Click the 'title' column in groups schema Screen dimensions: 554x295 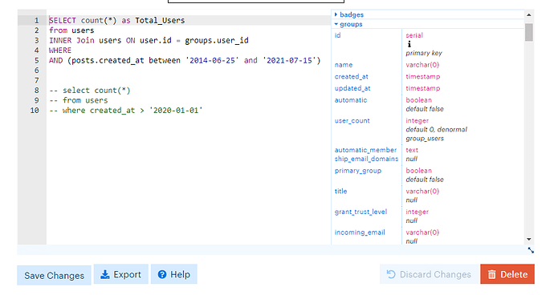point(340,192)
